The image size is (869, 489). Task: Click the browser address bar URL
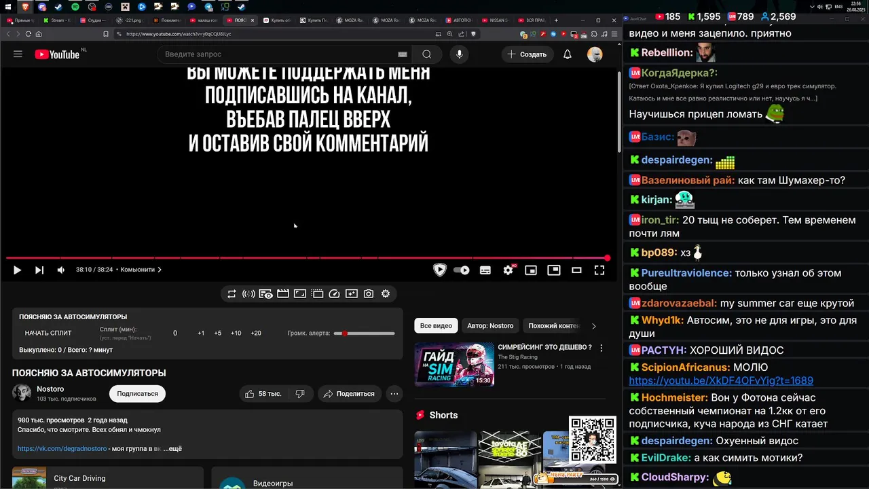pyautogui.click(x=179, y=34)
